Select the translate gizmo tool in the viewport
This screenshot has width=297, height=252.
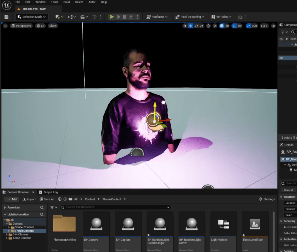tap(190, 26)
